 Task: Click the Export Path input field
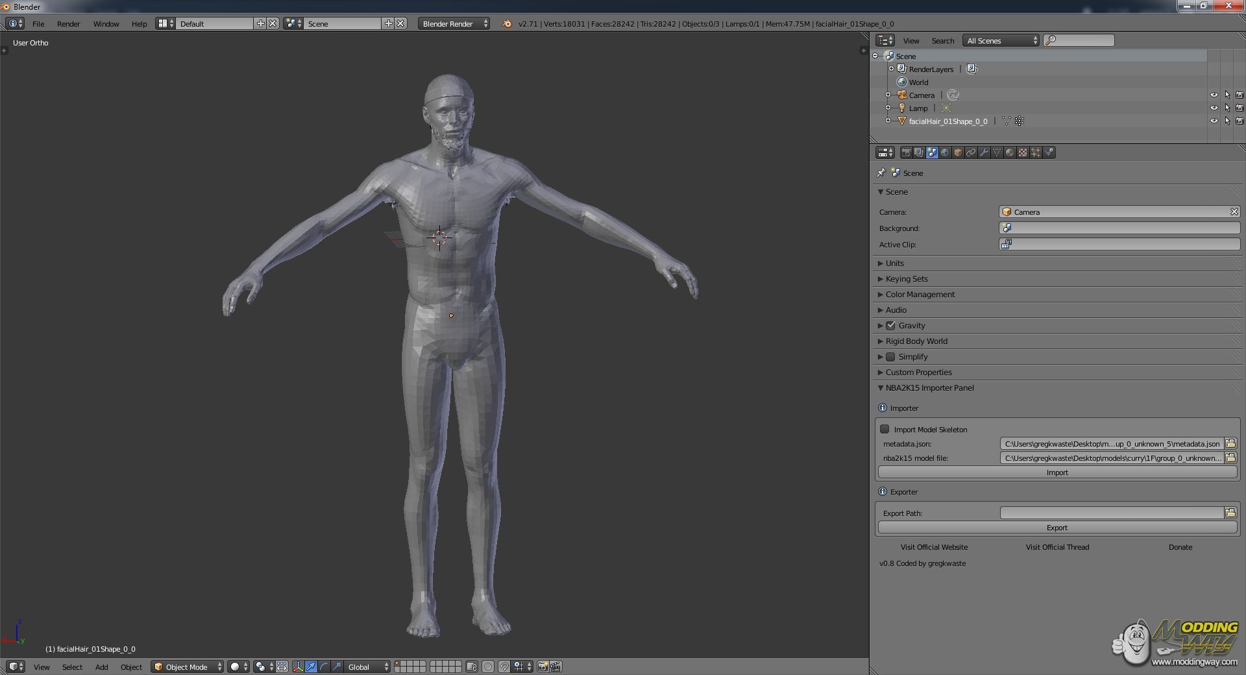1111,513
